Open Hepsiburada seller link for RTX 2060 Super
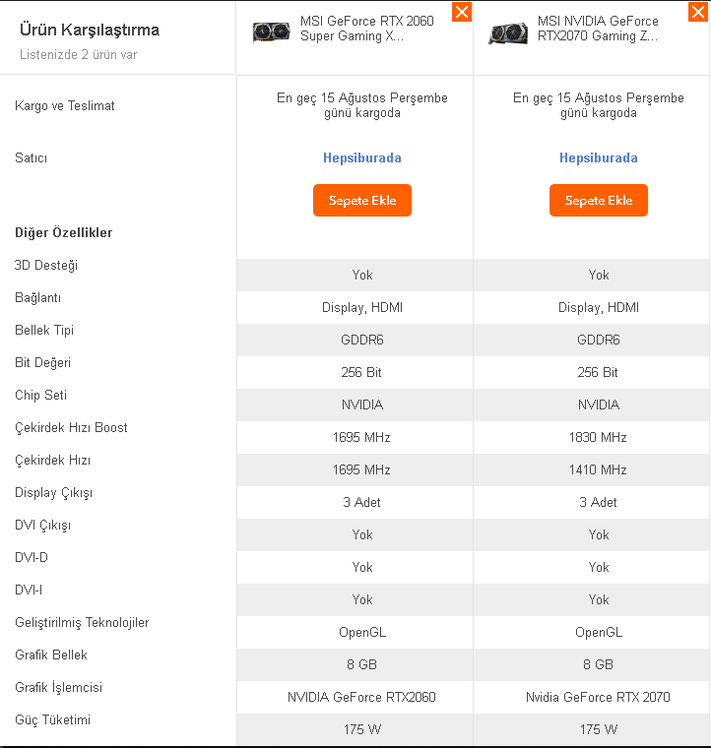 pos(362,157)
